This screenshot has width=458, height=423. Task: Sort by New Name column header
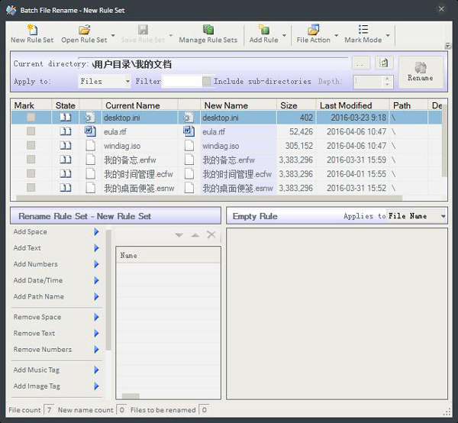coord(238,105)
